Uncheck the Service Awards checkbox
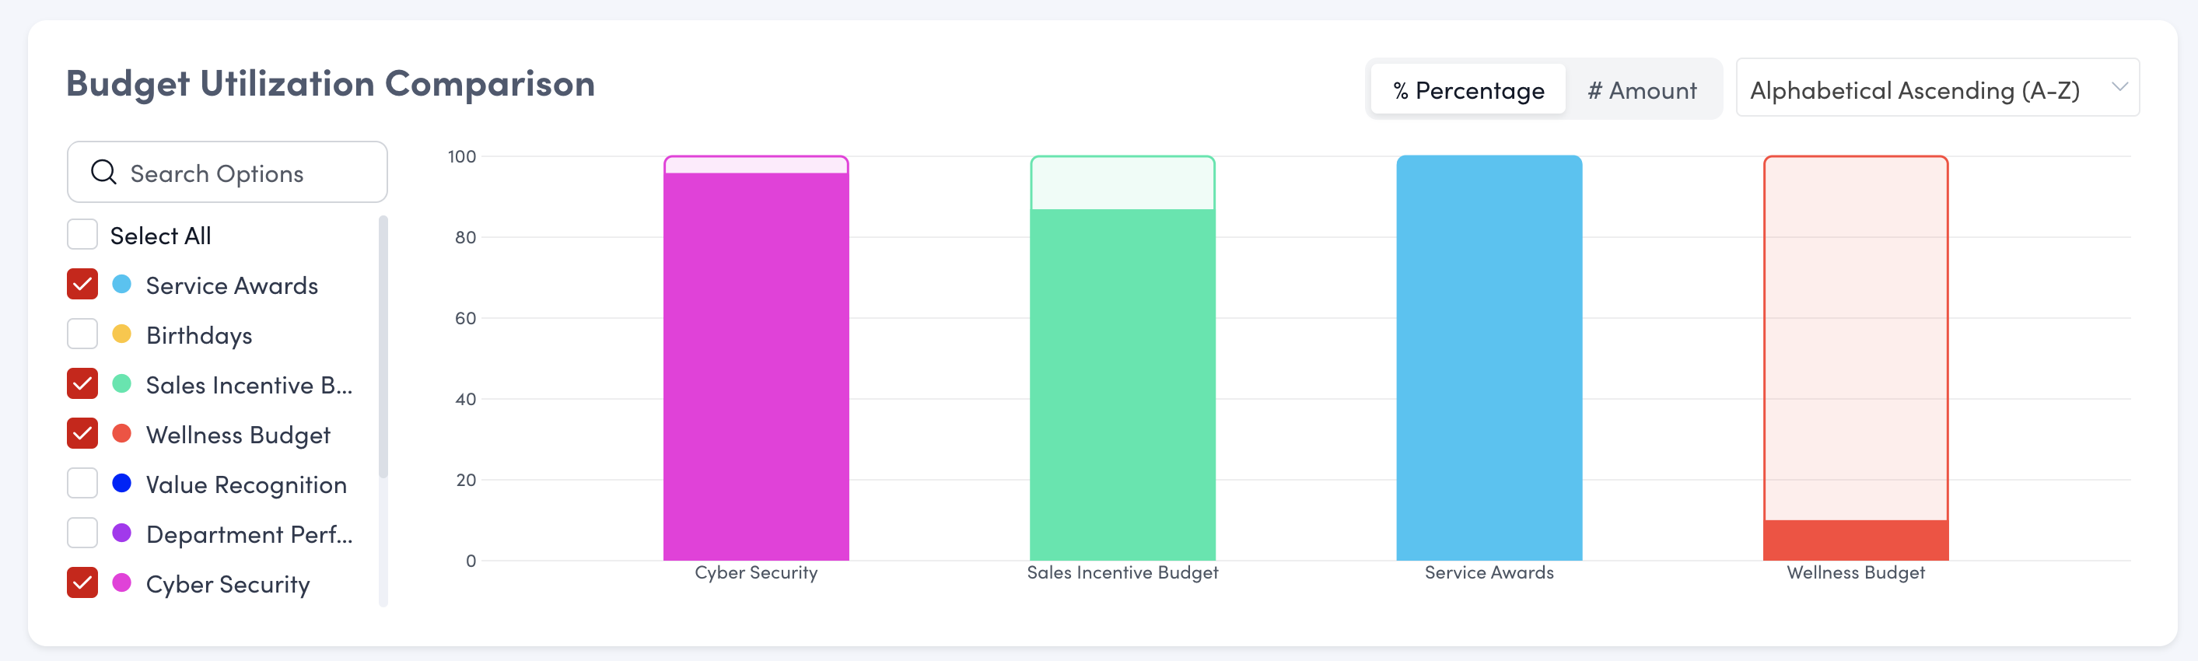 82,285
